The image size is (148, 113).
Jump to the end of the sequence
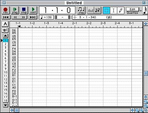33,17
